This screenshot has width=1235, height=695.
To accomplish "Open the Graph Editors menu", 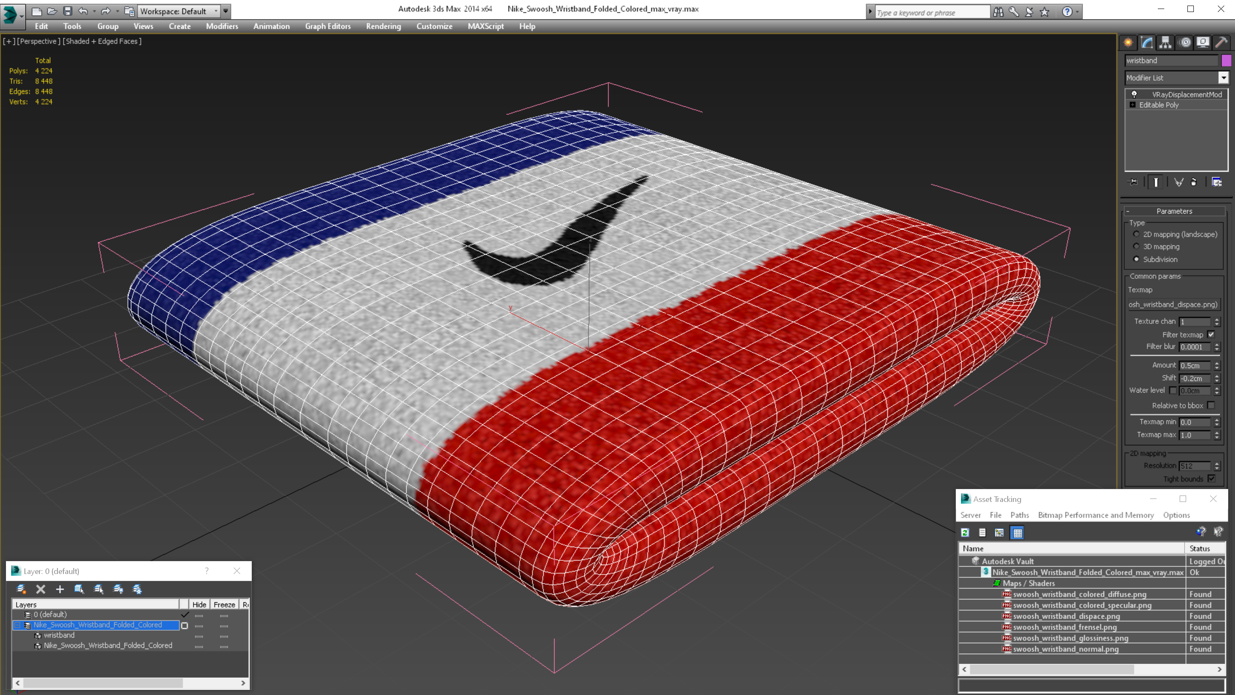I will (328, 26).
